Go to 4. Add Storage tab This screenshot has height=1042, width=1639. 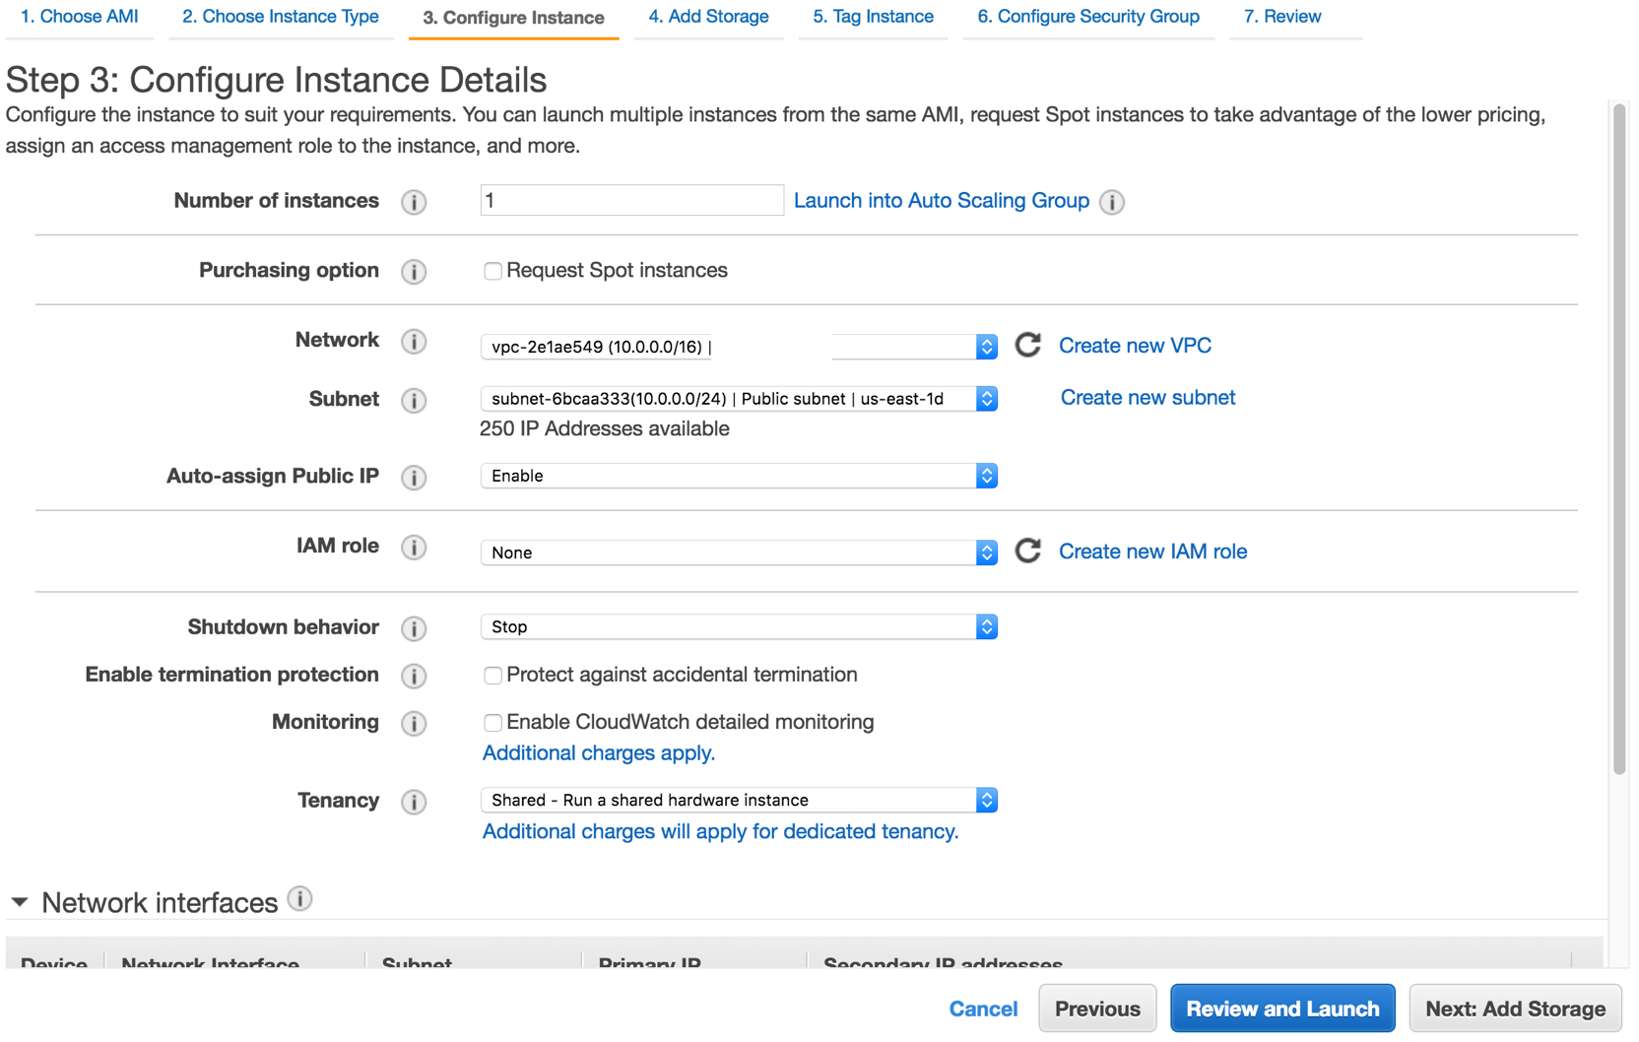pyautogui.click(x=708, y=17)
